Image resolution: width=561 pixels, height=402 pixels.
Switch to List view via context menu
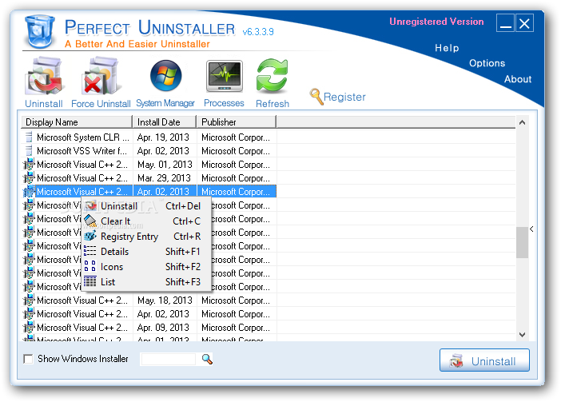coord(147,282)
